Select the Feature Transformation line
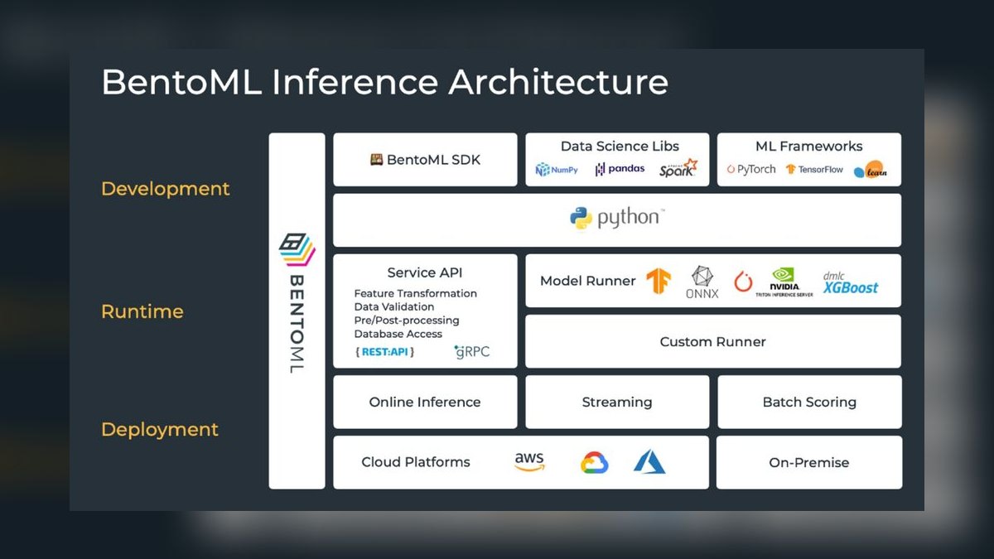This screenshot has width=994, height=559. 416,293
